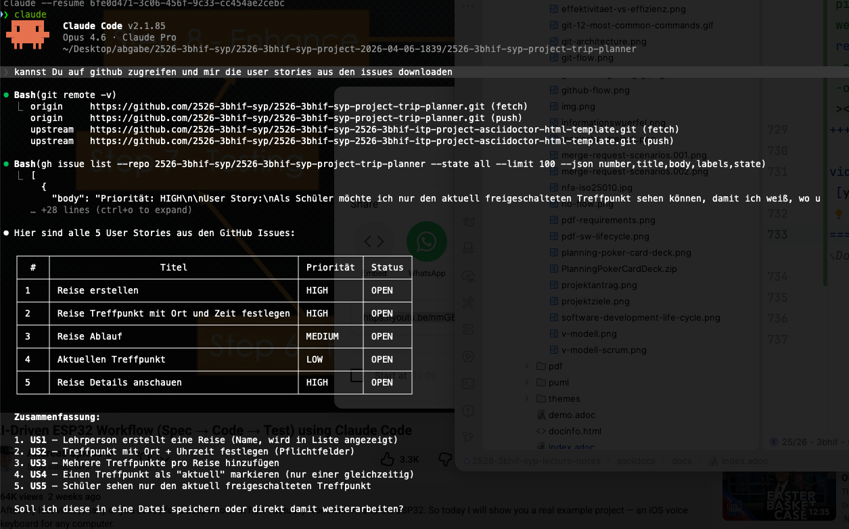The width and height of the screenshot is (849, 529).
Task: Click the docs breadcrumb in IDE
Action: pos(682,461)
